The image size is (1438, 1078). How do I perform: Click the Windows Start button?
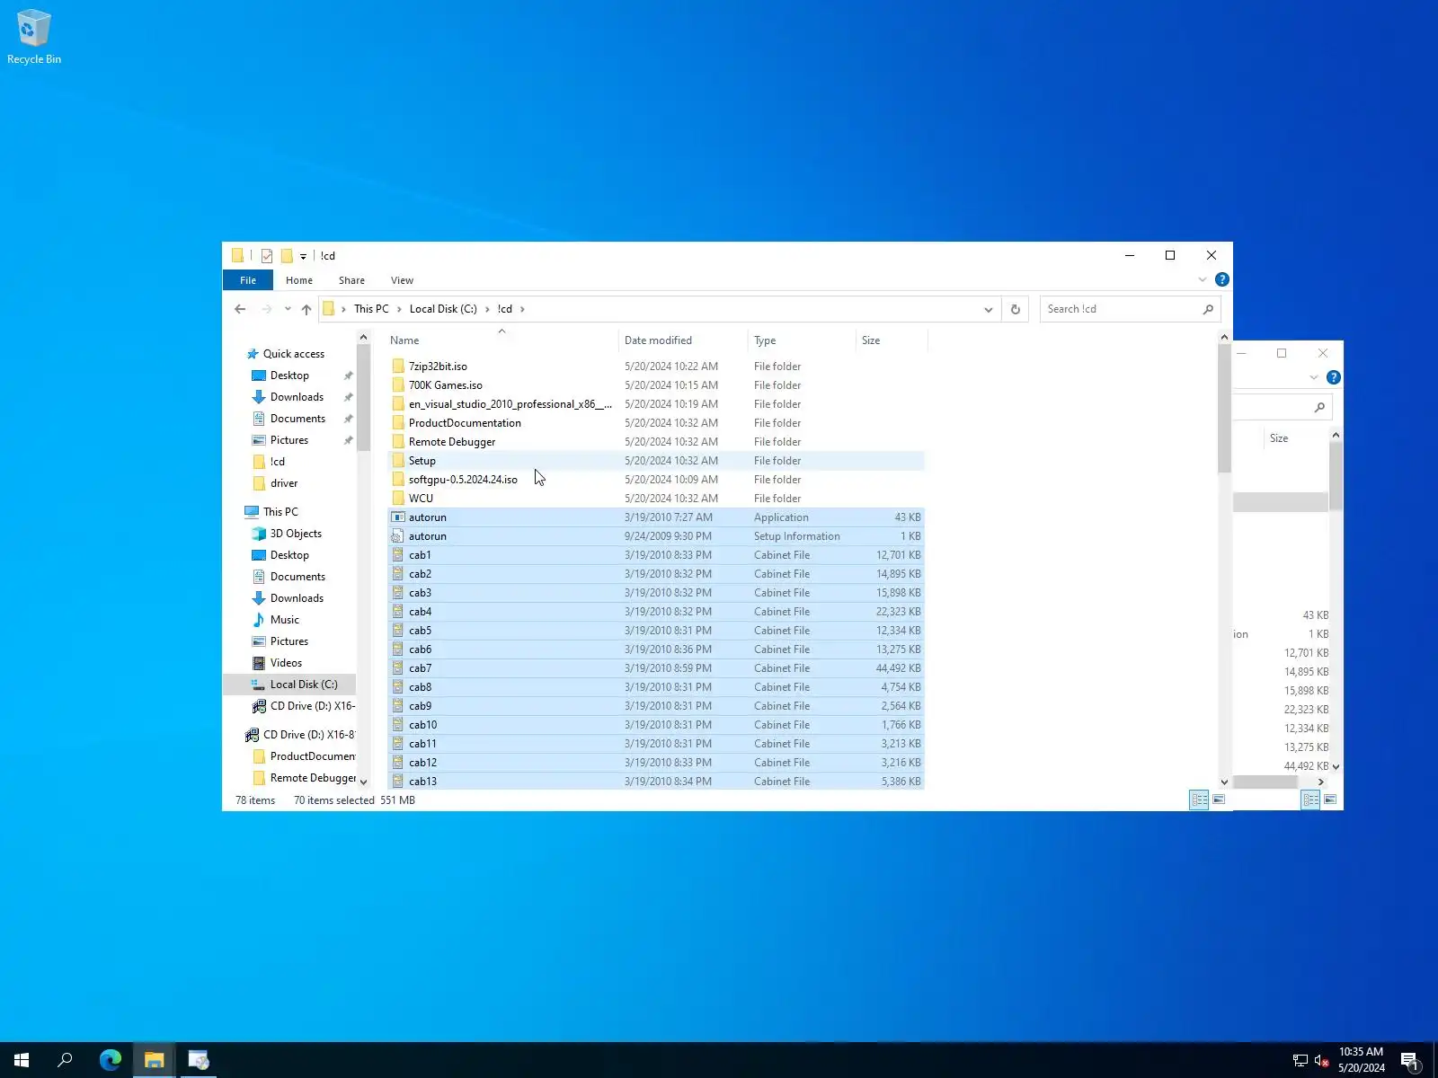point(22,1060)
